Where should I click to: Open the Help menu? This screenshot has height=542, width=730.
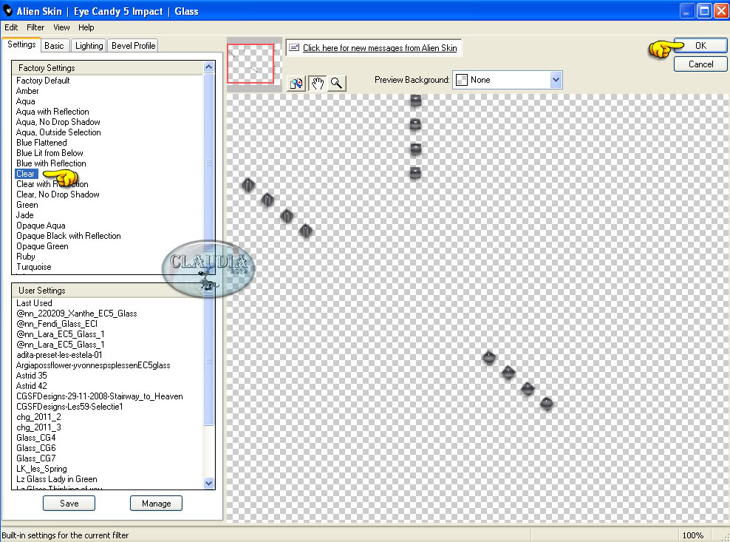tap(86, 27)
